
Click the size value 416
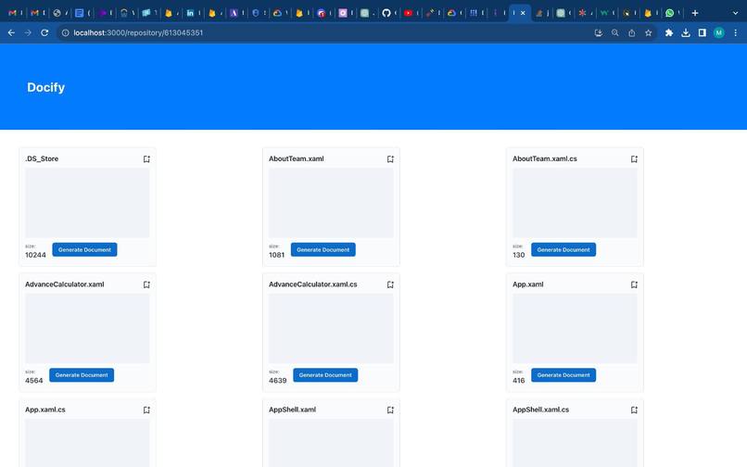pos(519,380)
